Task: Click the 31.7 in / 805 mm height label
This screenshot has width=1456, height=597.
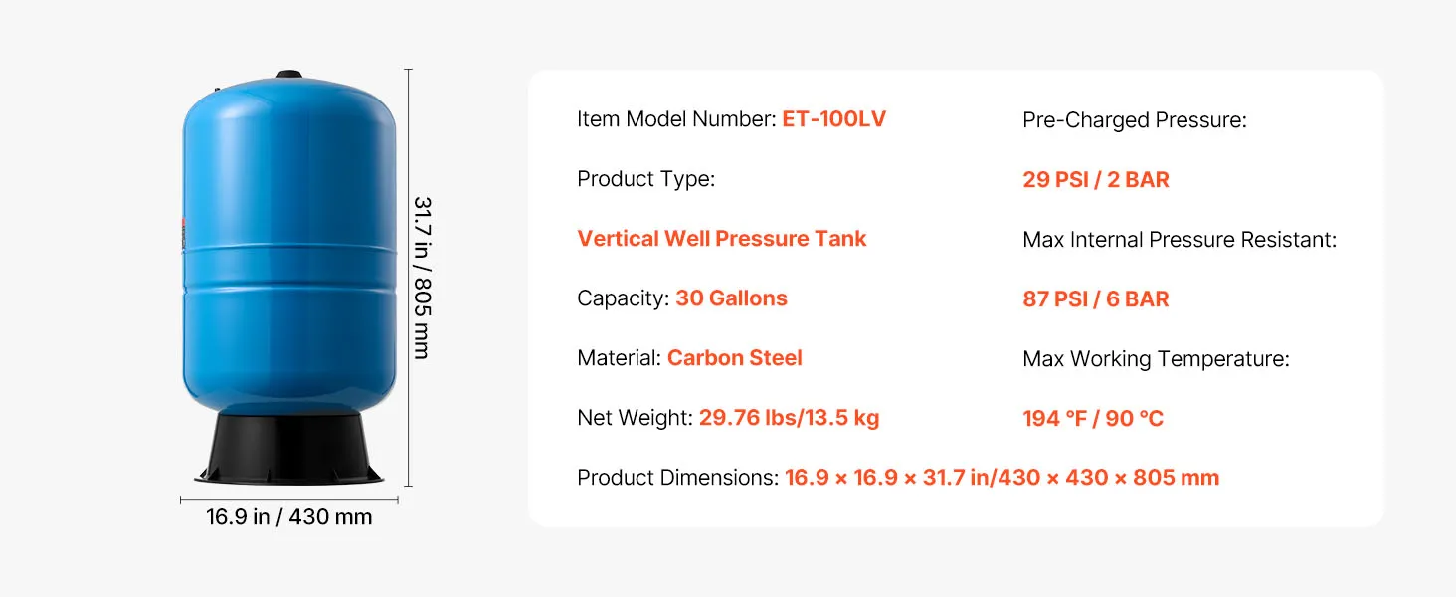Action: 421,277
